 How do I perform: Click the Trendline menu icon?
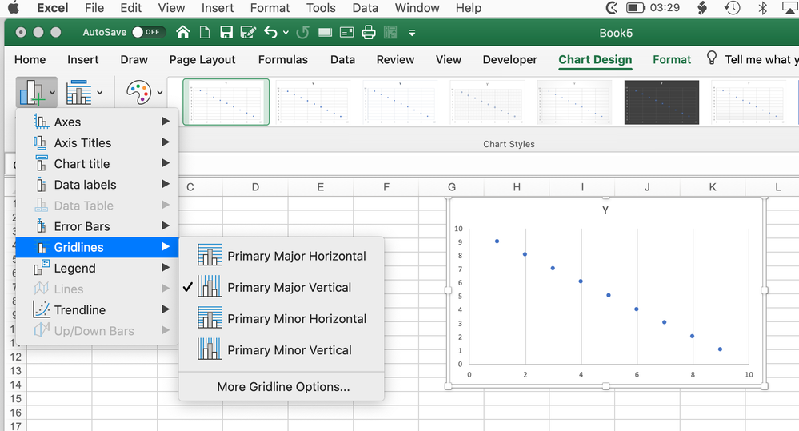[x=42, y=309]
